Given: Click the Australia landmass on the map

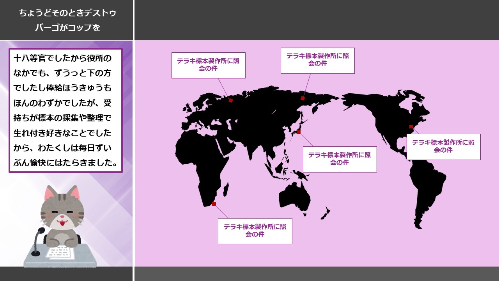Looking at the screenshot, I should [294, 197].
